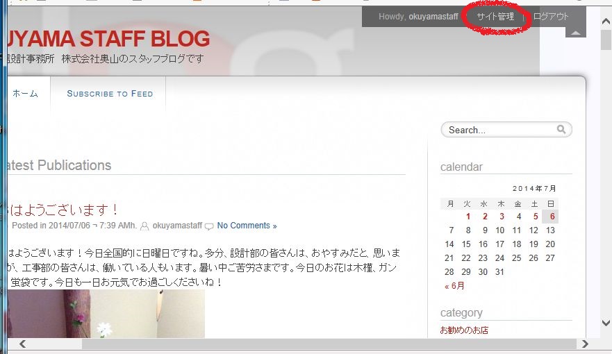Viewport: 612px width, 354px height.
Task: Click vertical scrollbar up arrow
Action: 606,21
